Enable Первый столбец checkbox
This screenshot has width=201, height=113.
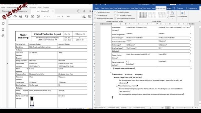(x=115, y=12)
